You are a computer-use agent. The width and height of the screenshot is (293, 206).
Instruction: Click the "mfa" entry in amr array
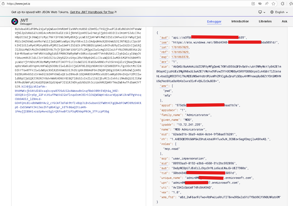(167, 96)
